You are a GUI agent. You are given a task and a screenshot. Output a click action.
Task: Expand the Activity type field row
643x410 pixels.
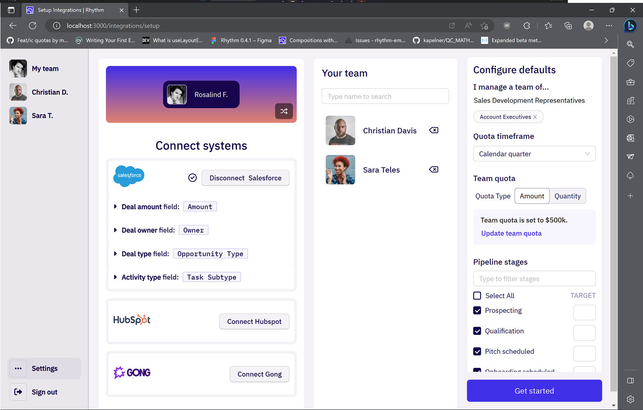115,277
